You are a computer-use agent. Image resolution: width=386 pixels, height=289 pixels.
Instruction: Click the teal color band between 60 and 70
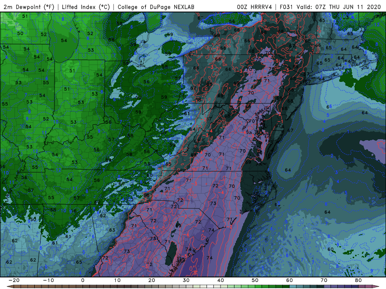[x=307, y=287]
